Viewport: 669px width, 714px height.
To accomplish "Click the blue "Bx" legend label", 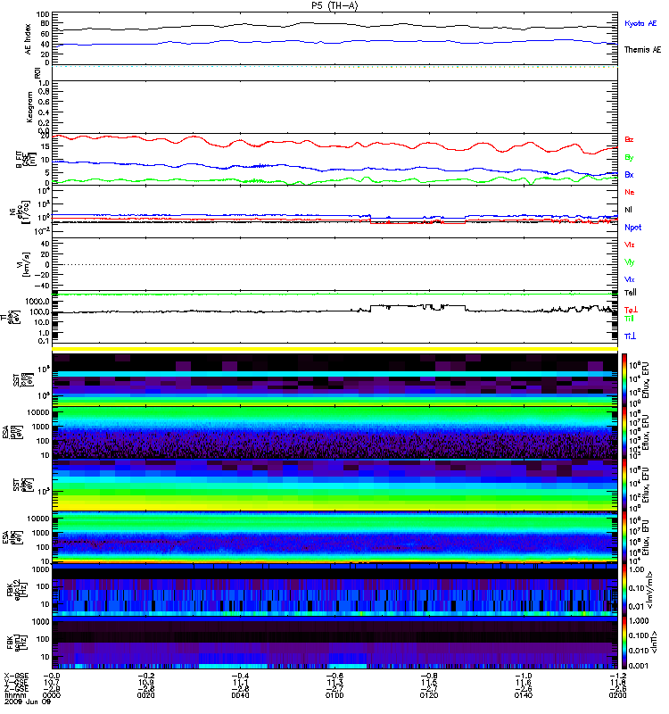I will [x=629, y=174].
